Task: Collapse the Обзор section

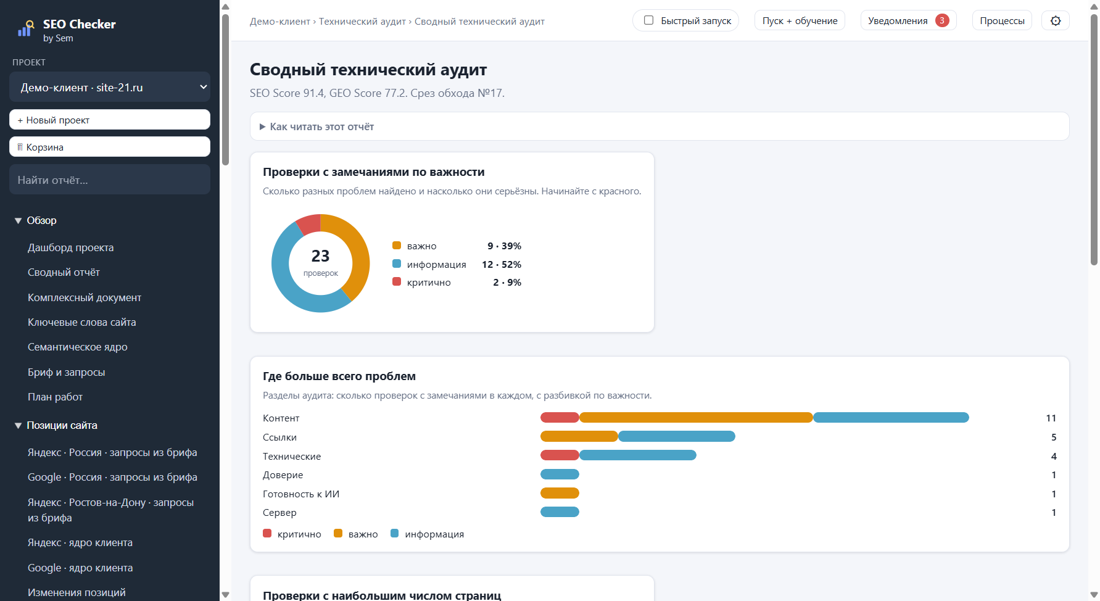Action: coord(36,220)
